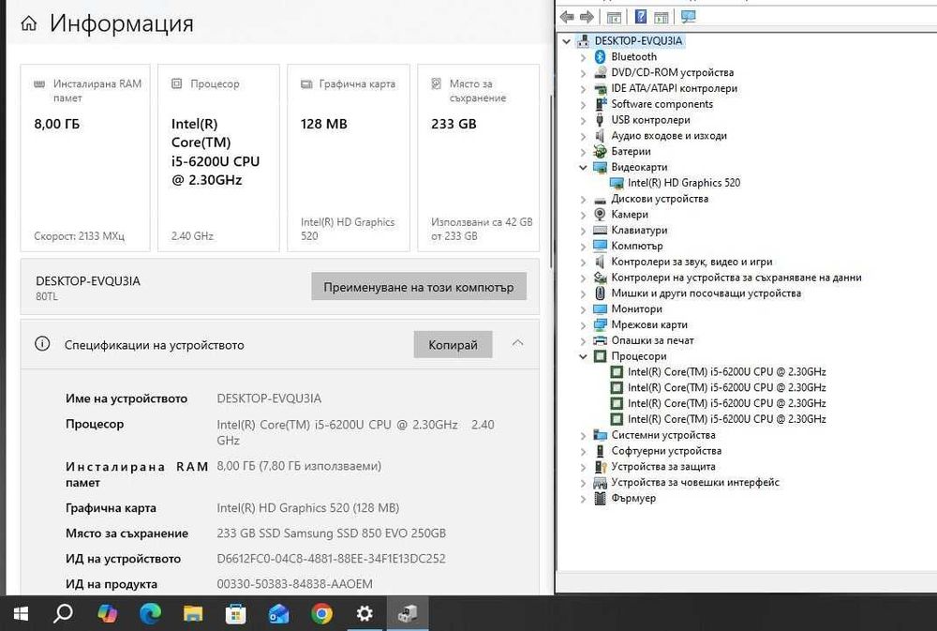Click the Копирай button
The width and height of the screenshot is (937, 631).
pyautogui.click(x=453, y=344)
